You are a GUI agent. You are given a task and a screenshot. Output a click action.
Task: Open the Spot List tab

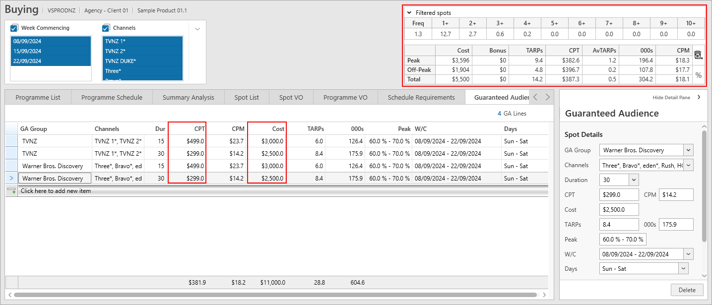247,97
